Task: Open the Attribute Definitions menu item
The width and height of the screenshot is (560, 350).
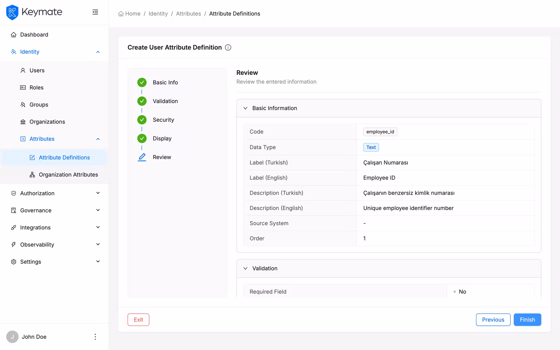Action: coord(64,157)
